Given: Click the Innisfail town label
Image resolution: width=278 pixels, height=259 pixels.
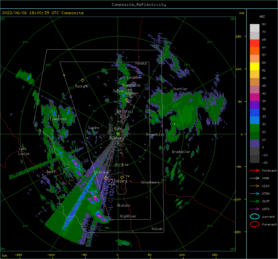Looking at the screenshot, I should pos(125,111).
